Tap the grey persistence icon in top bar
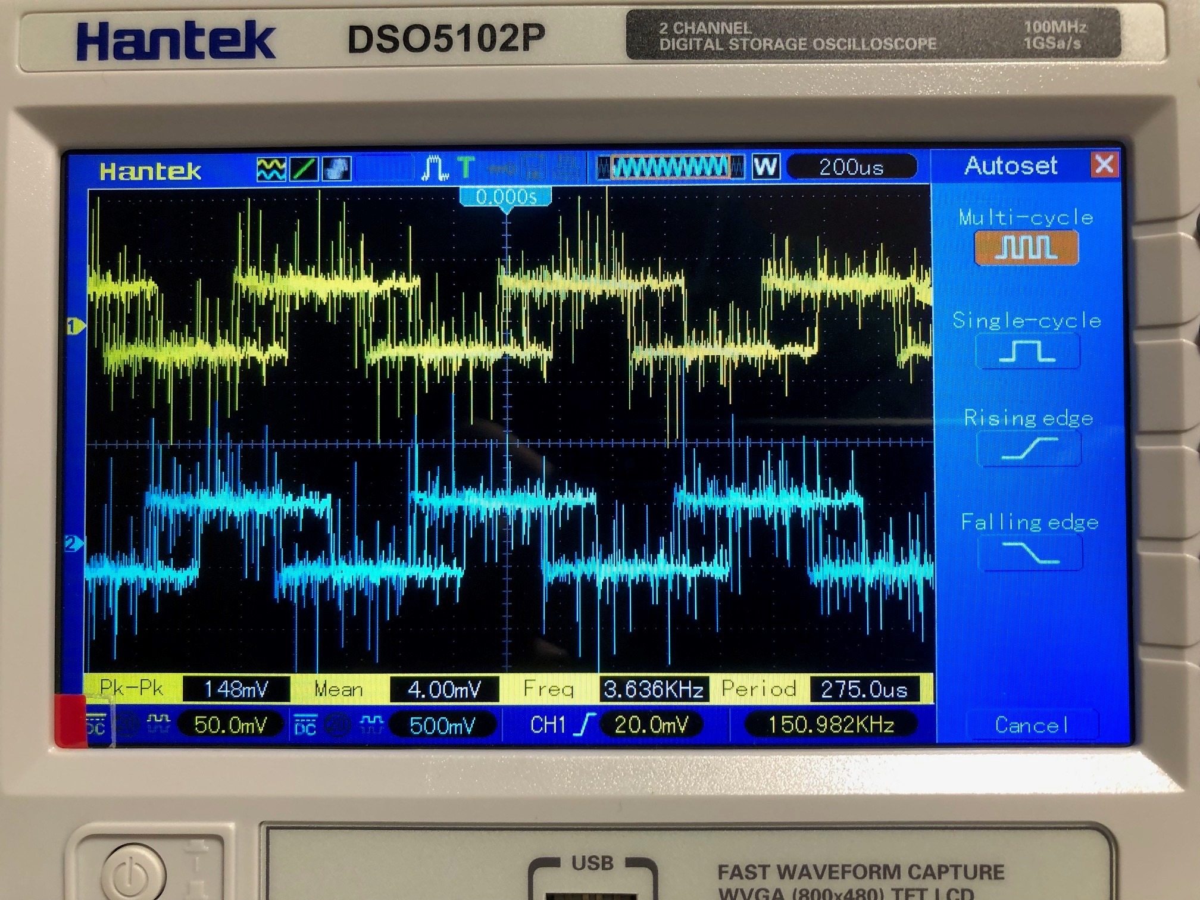 [x=336, y=169]
